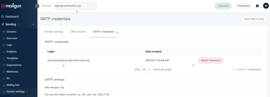The width and height of the screenshot is (270, 97).
Task: Click the postmaster@mg.wpcommunity.org login
Action: [x=68, y=60]
